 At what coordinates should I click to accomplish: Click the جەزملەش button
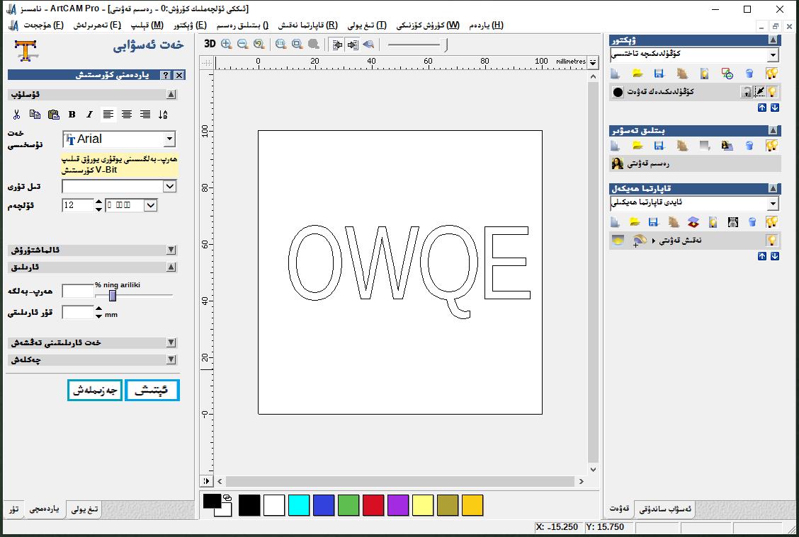pyautogui.click(x=95, y=391)
